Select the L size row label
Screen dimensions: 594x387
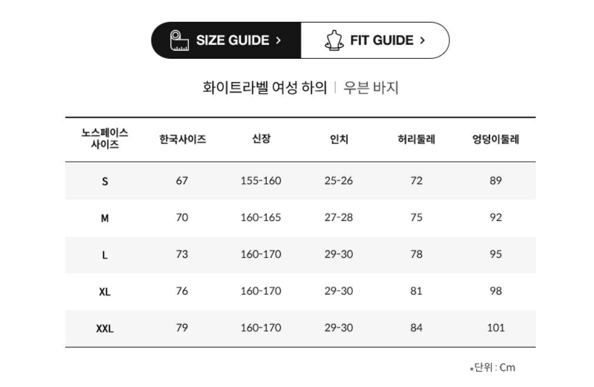(105, 255)
